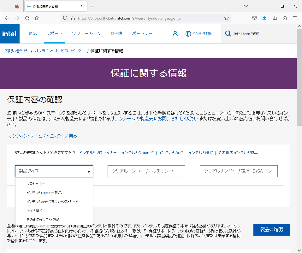Reload the current page
Image resolution: width=302 pixels, height=253 pixels.
(27, 18)
